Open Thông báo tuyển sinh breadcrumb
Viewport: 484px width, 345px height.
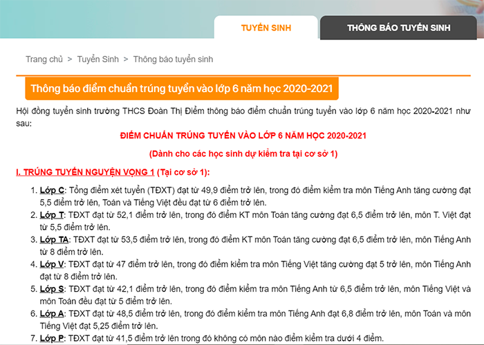[x=173, y=59]
